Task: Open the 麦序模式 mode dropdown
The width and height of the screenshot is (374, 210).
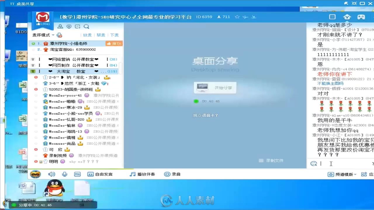Action: [x=43, y=35]
